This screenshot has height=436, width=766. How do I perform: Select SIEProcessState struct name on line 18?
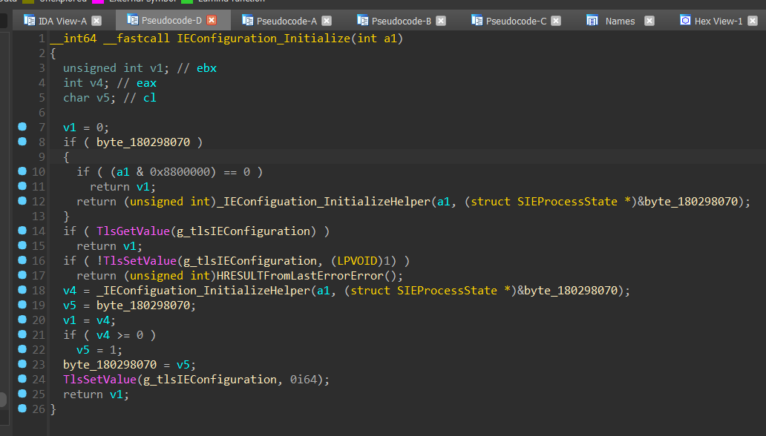click(447, 291)
